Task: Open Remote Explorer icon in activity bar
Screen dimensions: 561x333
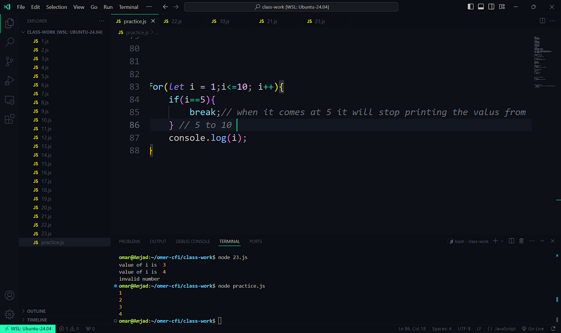Action: tap(9, 100)
